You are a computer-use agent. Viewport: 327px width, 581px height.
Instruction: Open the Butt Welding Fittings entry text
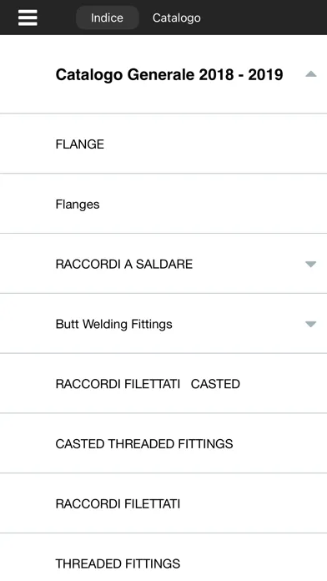113,324
